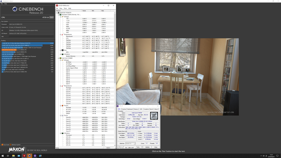Collapse the mainboard Utilization group
This screenshot has width=281, height=158.
point(60,54)
